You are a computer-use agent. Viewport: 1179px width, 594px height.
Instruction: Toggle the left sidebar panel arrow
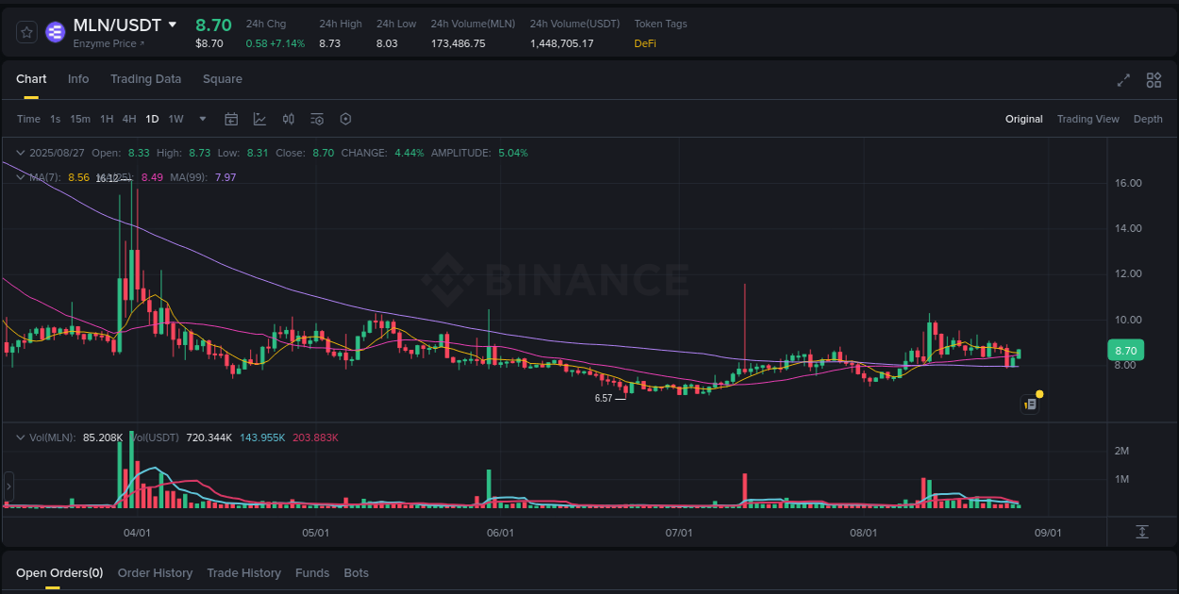pyautogui.click(x=8, y=487)
